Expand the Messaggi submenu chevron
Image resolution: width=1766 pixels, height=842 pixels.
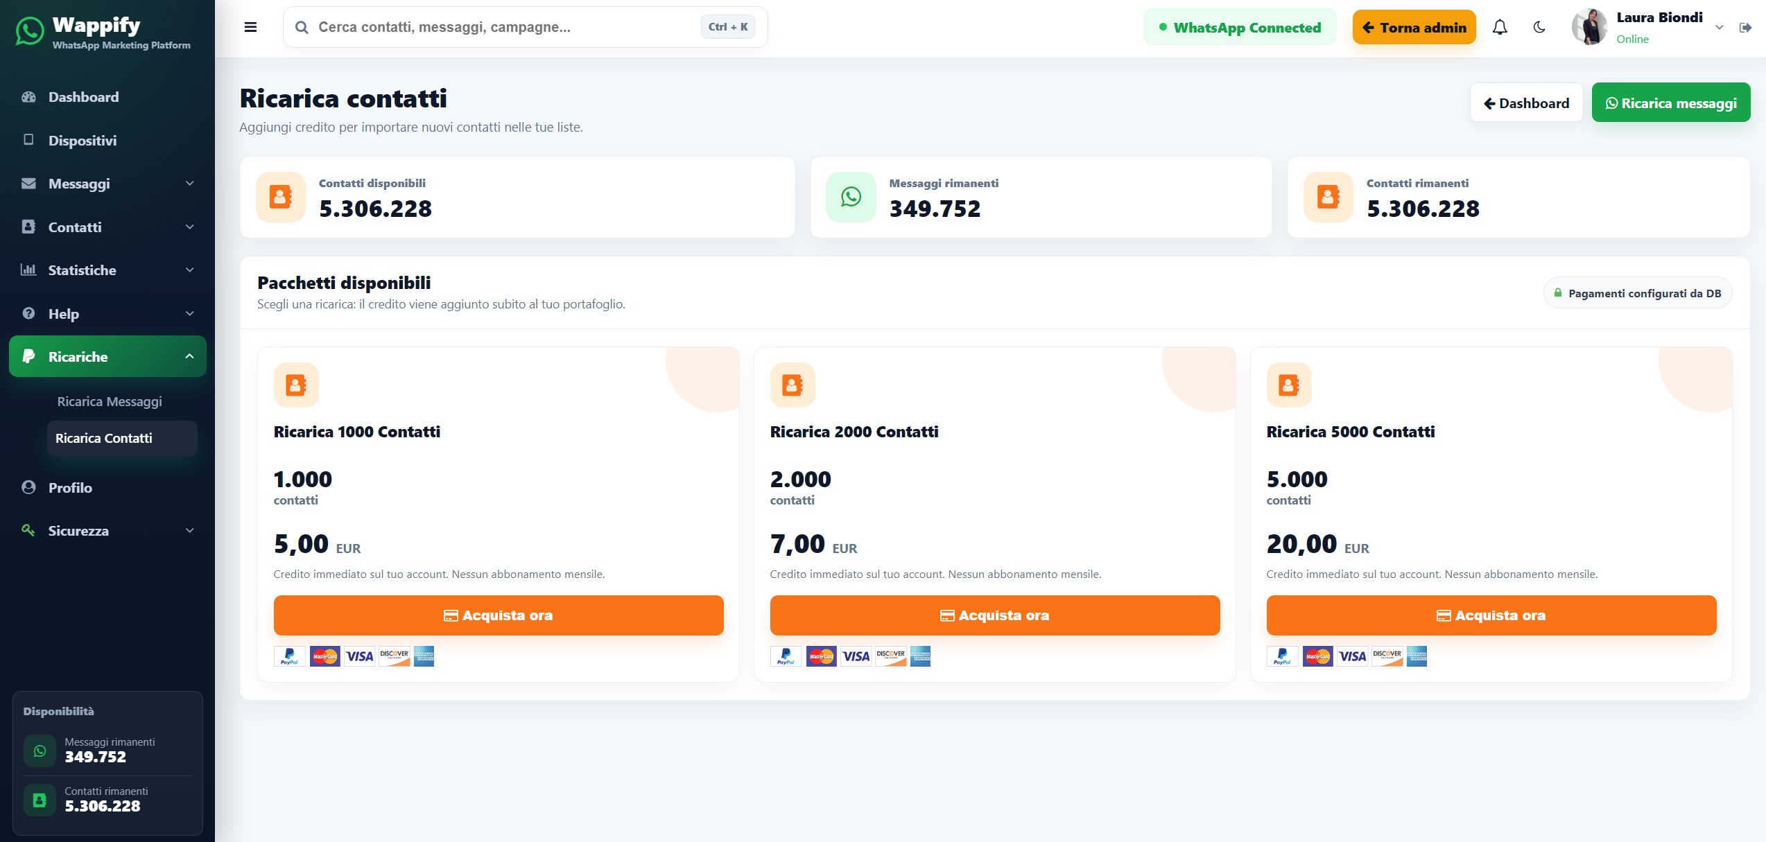coord(190,183)
